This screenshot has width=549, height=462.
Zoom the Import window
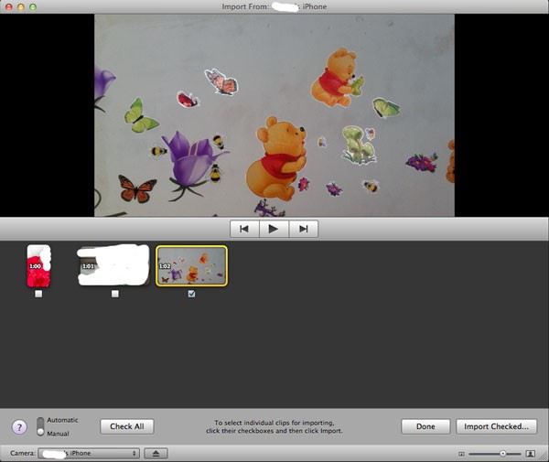(x=33, y=6)
